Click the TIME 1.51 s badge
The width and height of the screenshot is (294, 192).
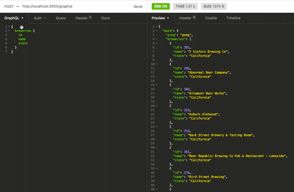[185, 6]
